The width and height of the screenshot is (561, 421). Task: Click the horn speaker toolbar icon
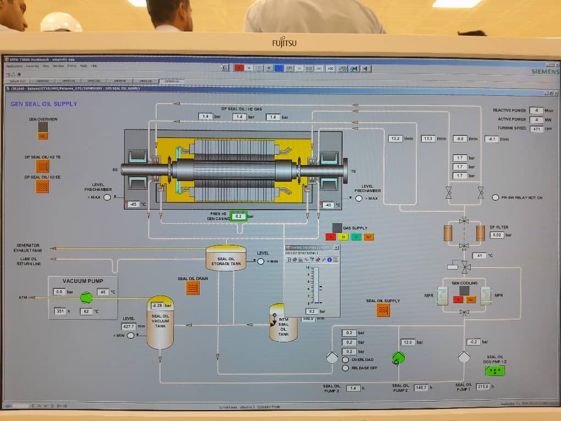(366, 68)
